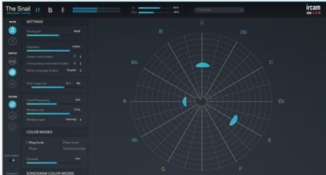Click the 48% output level value
Image resolution: width=326 pixels, height=175 pixels.
pos(176,12)
